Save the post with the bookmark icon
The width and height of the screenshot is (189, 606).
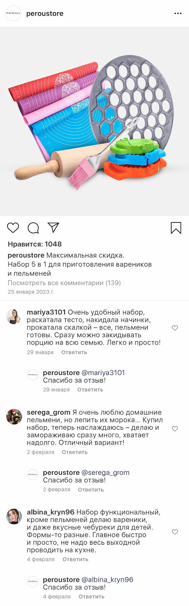coord(176,228)
